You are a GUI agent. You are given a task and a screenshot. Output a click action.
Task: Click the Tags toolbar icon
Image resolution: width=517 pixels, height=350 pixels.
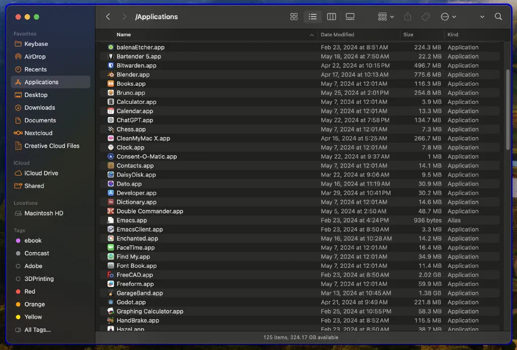[426, 17]
